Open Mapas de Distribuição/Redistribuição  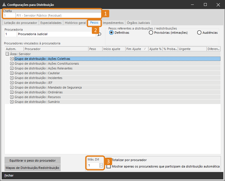coord(33,168)
